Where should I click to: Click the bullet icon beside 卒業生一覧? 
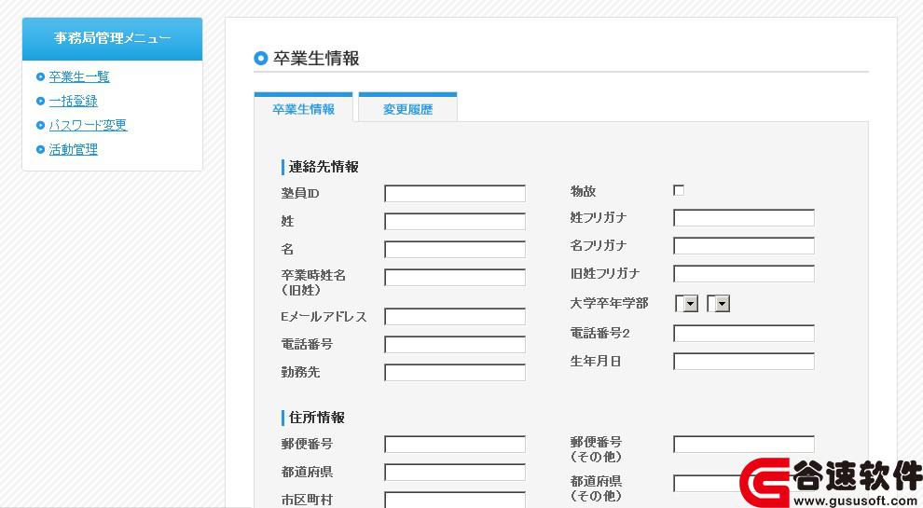40,76
